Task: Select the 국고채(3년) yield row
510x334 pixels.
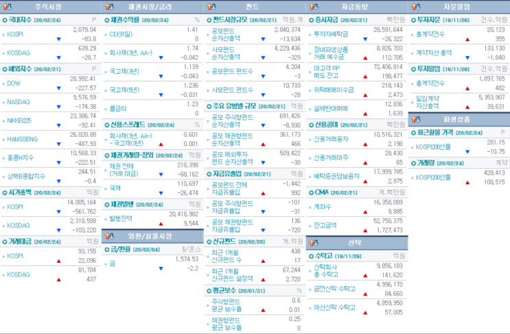Action: 152,71
